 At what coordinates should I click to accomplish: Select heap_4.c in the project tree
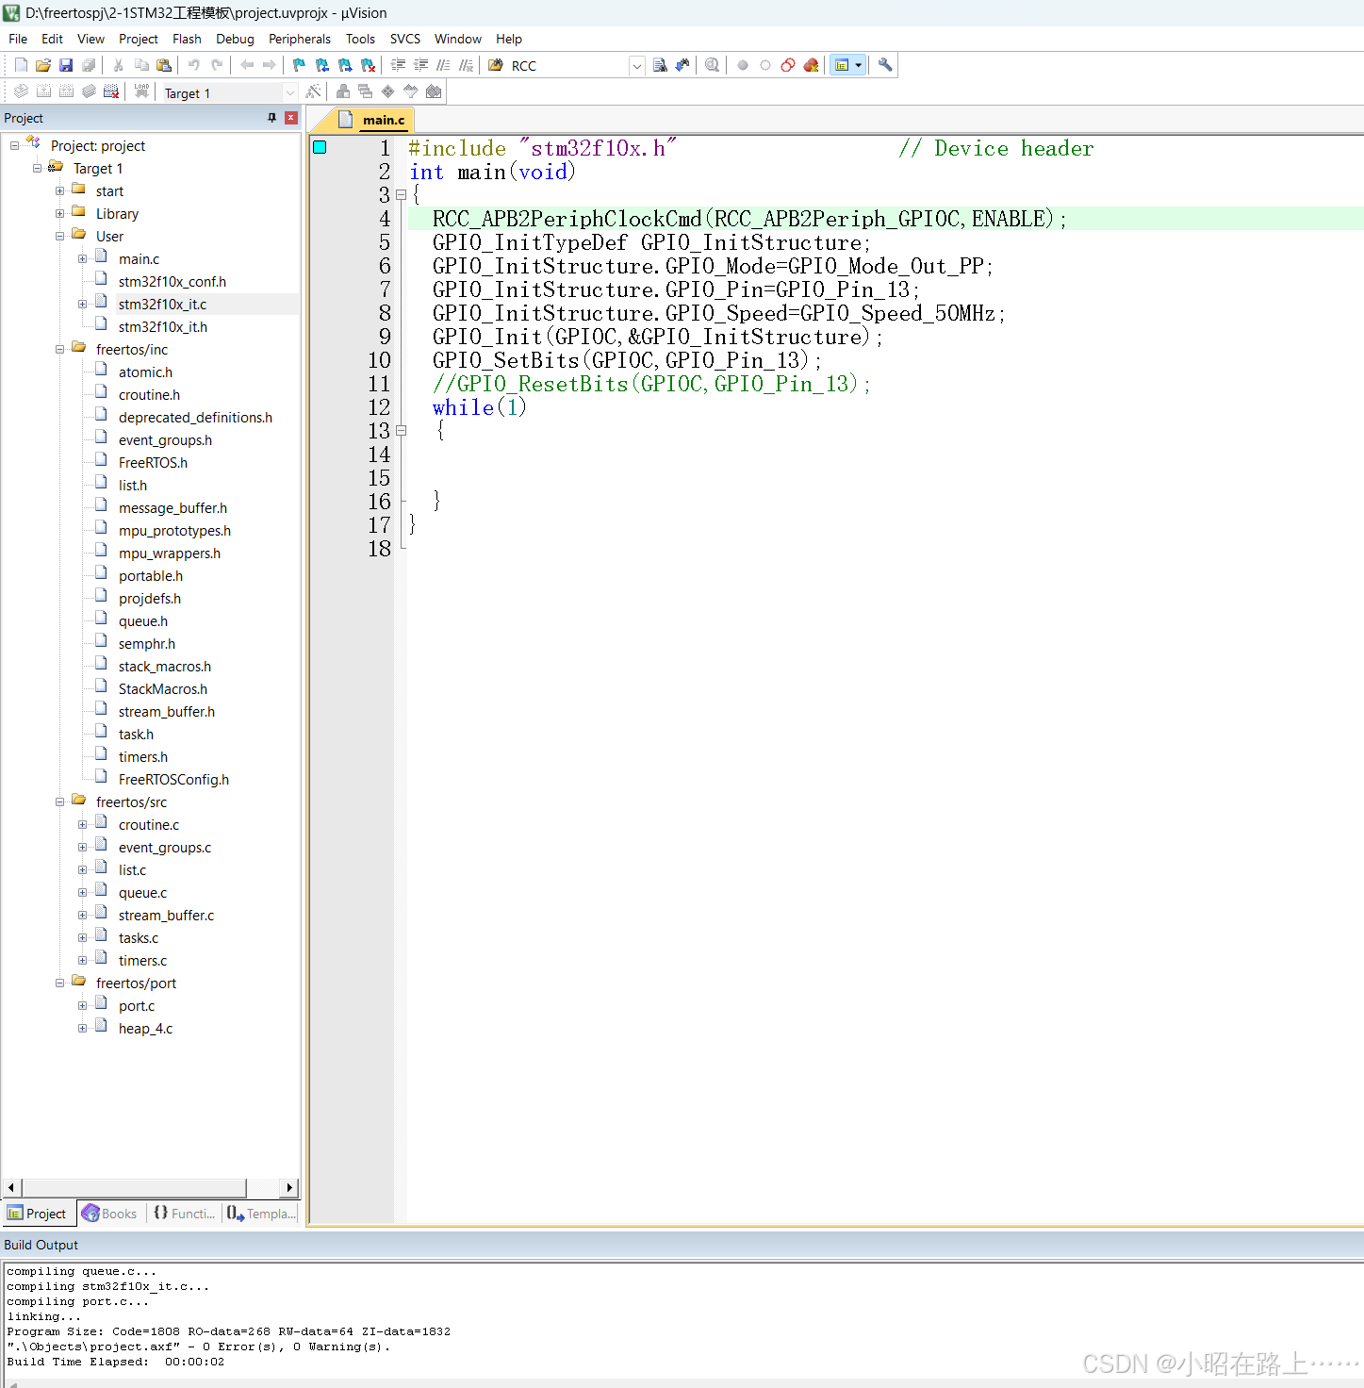point(145,1029)
